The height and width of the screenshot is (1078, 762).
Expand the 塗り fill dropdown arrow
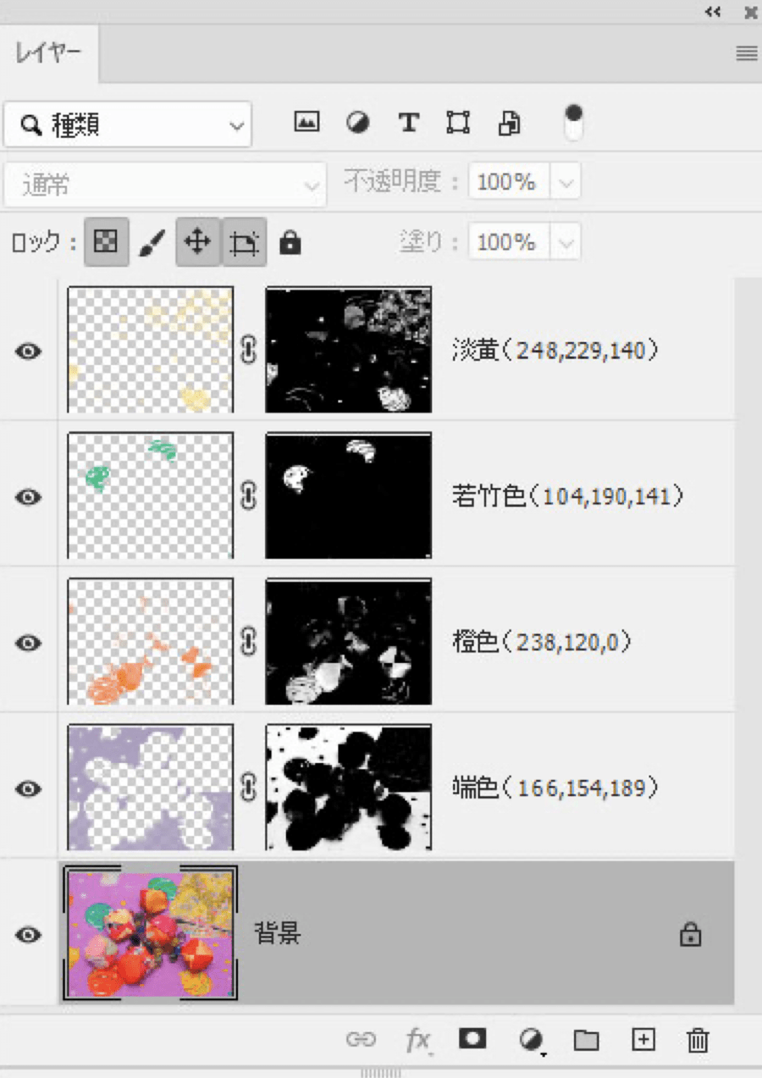click(x=566, y=243)
